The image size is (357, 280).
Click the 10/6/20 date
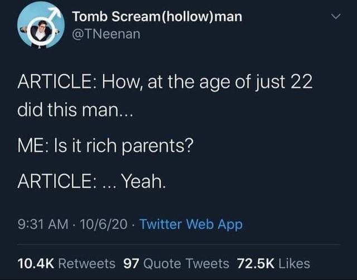(105, 225)
